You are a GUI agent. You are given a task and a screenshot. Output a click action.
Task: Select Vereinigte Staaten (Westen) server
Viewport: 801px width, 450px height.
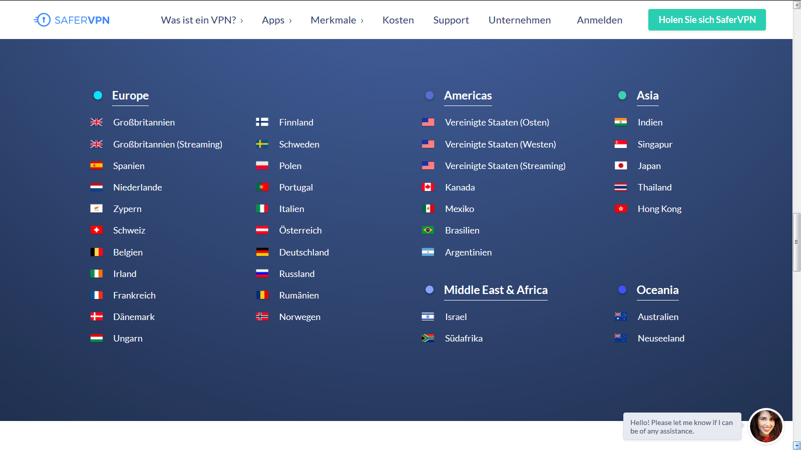tap(501, 144)
